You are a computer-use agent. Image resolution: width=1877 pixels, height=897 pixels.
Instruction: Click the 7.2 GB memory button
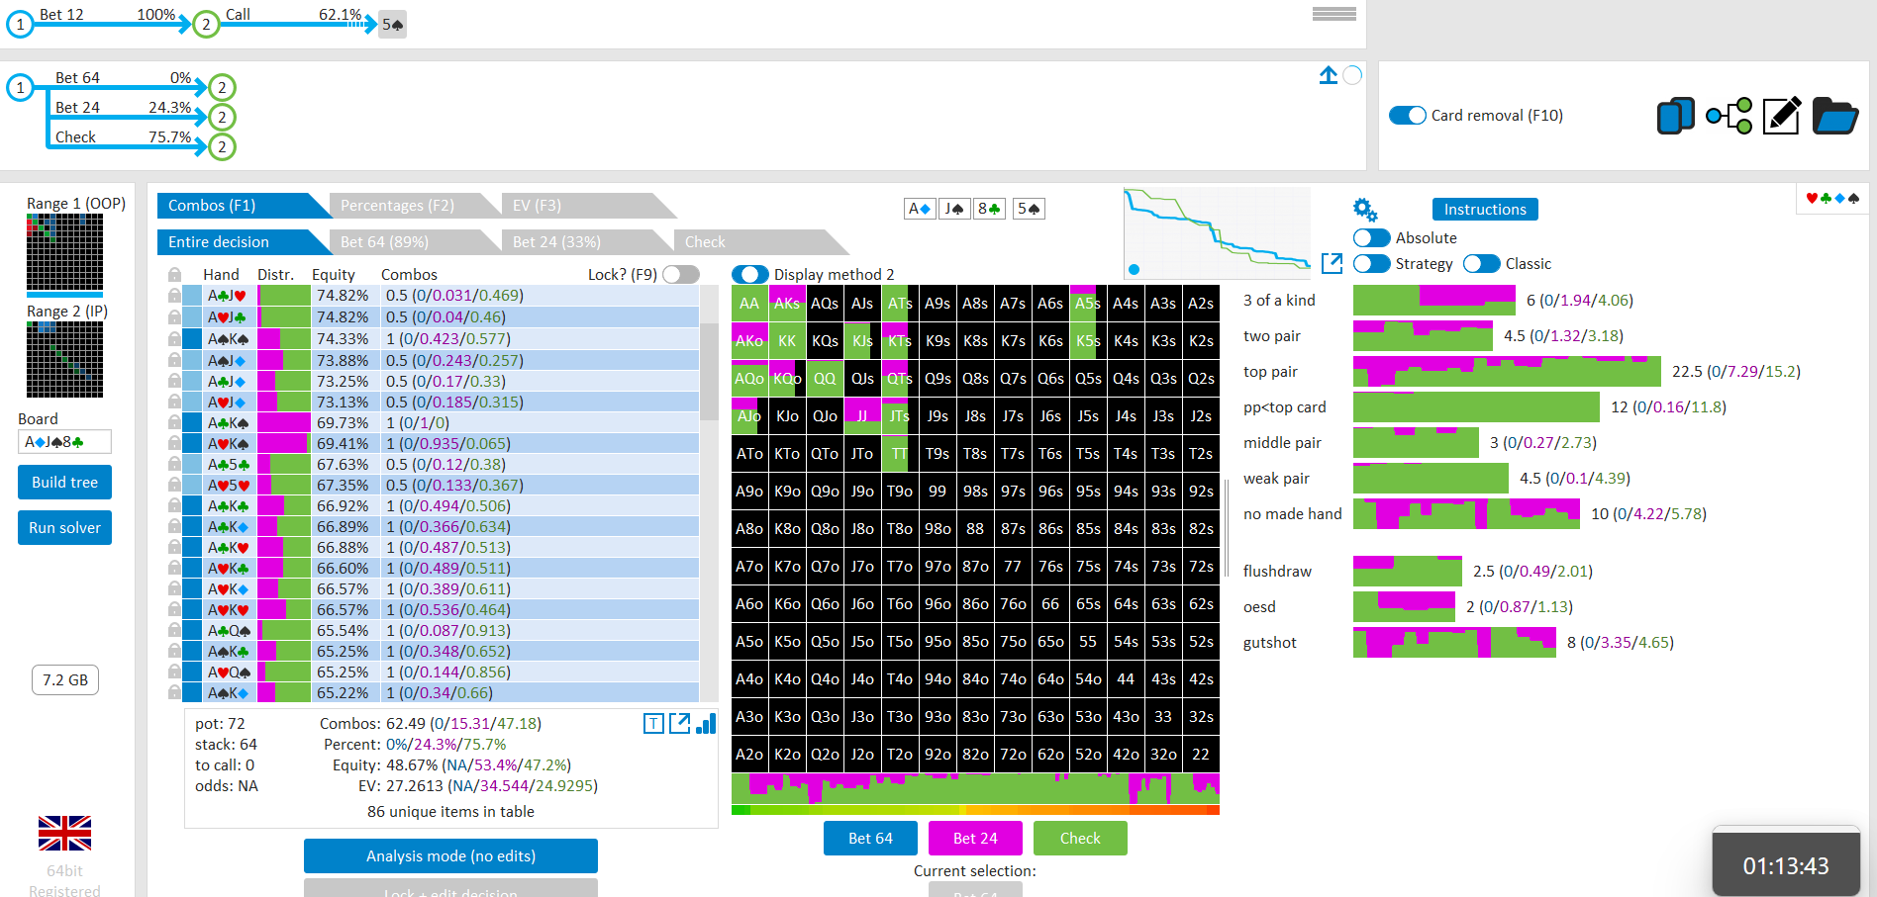tap(65, 680)
